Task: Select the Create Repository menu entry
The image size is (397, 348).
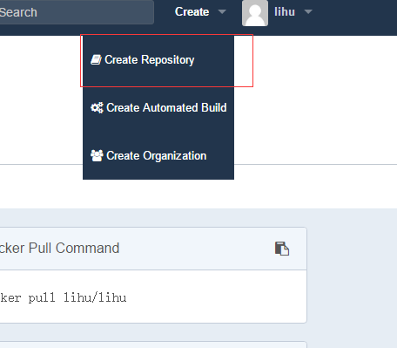Action: (x=158, y=60)
